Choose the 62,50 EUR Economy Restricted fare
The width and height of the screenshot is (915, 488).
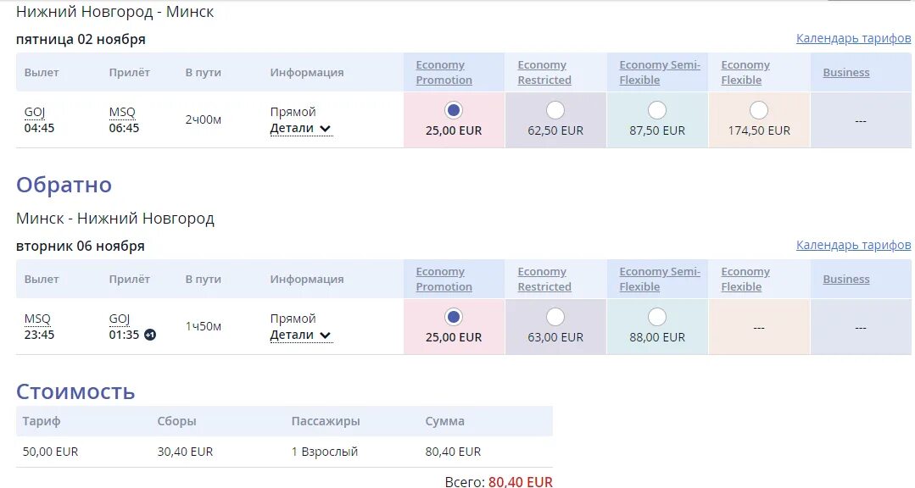(x=555, y=110)
